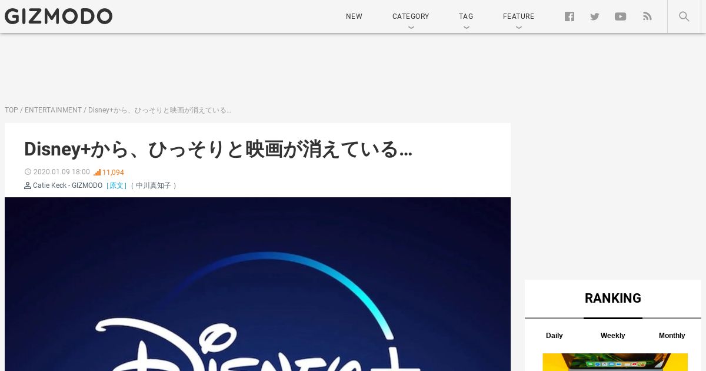Click the RANKING heading
The image size is (706, 371).
613,298
